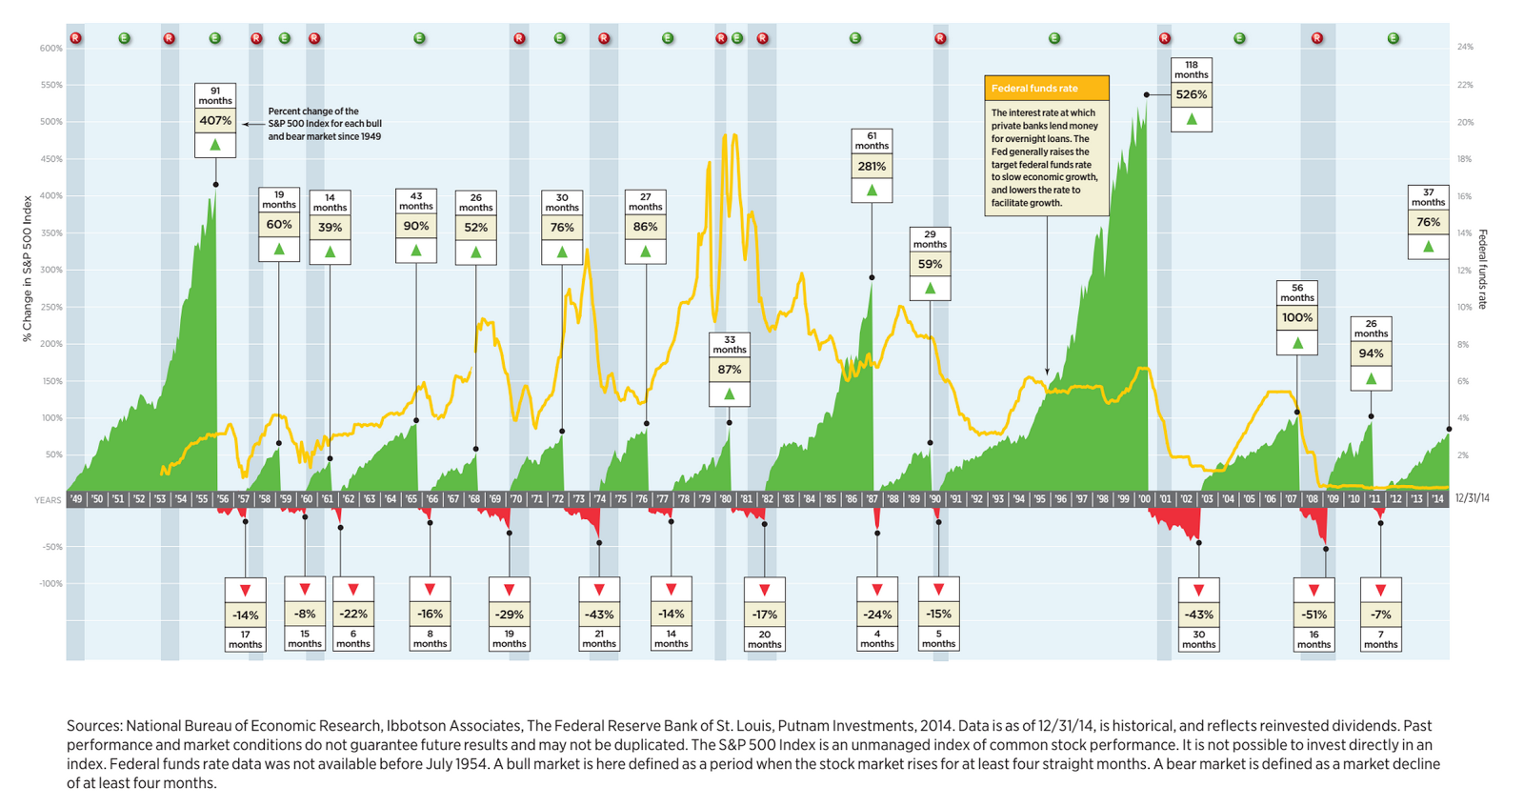Select year '55 on the timeline
Viewport: 1524px width, 807px height.
(201, 499)
